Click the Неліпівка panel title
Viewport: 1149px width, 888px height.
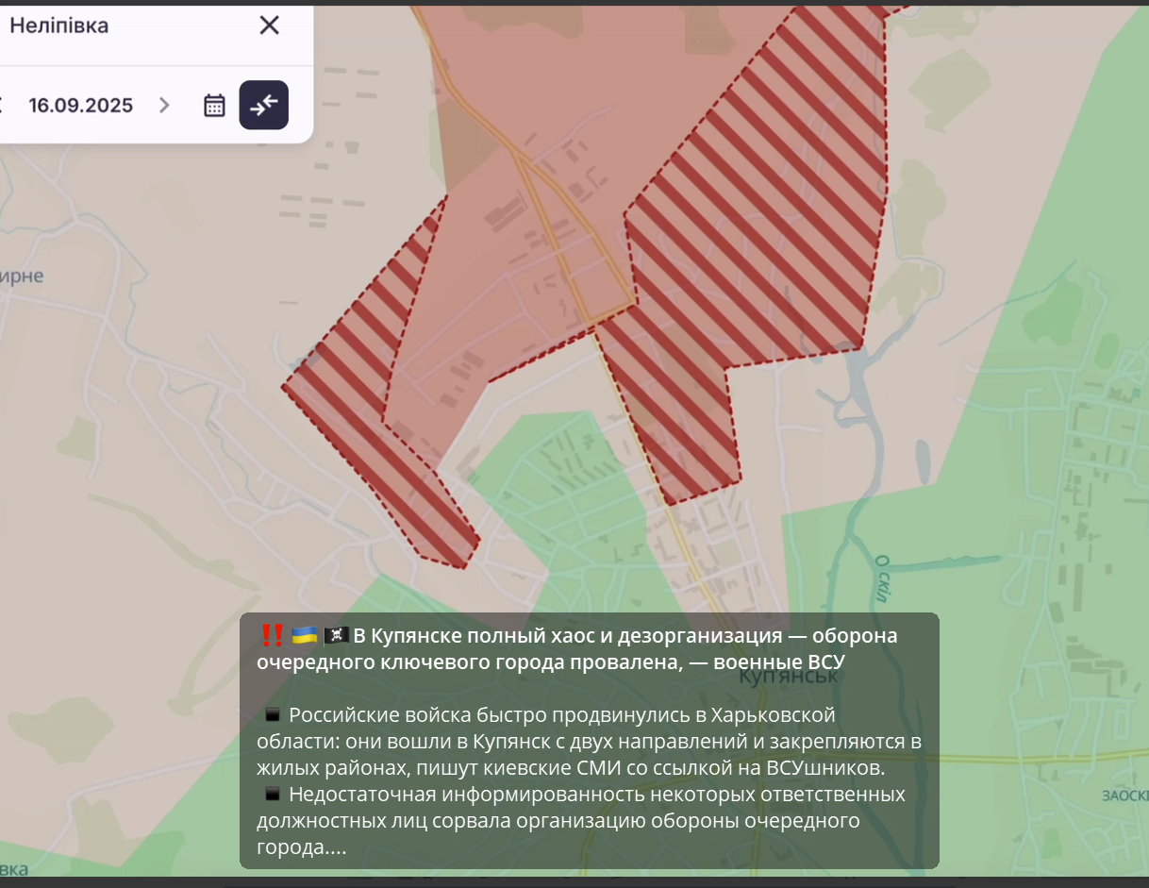tap(58, 25)
